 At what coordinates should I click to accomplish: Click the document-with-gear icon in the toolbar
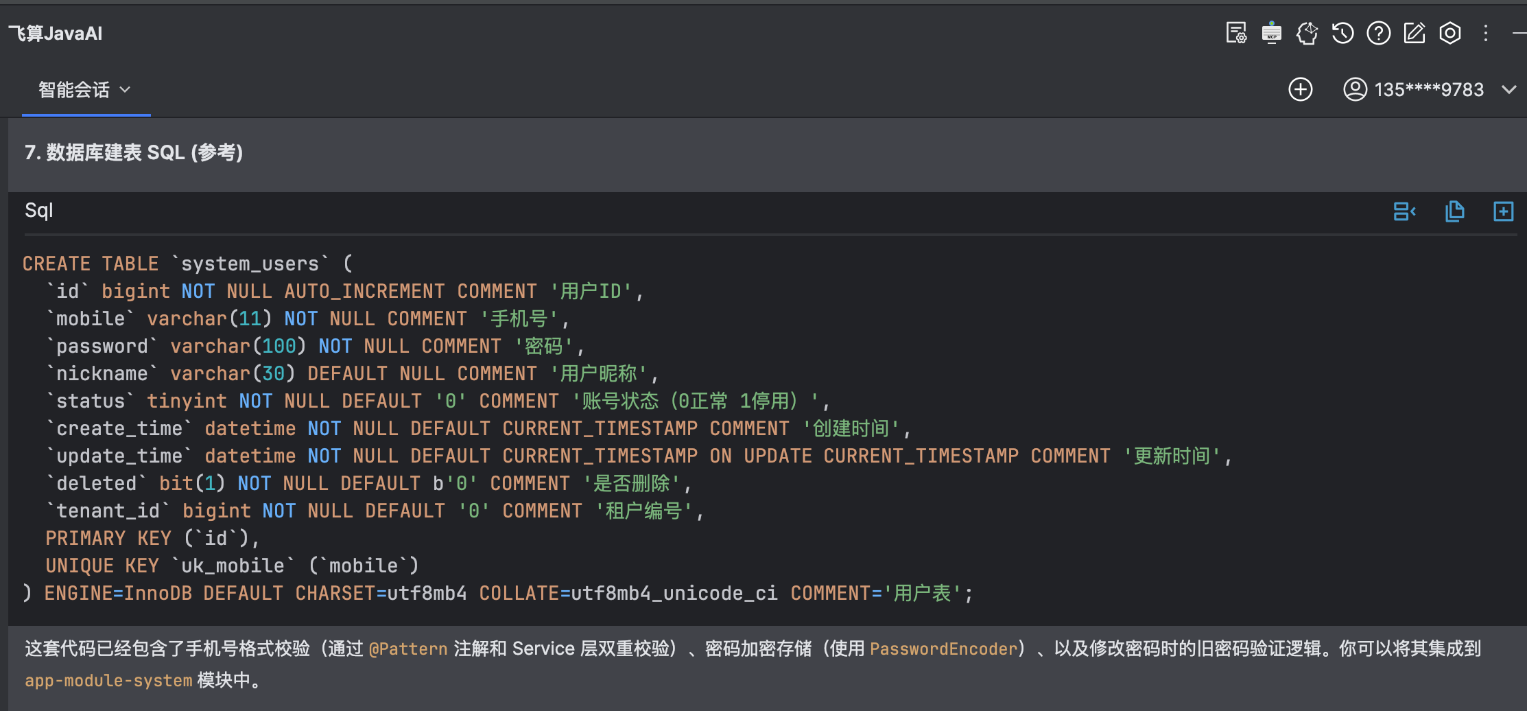coord(1236,32)
